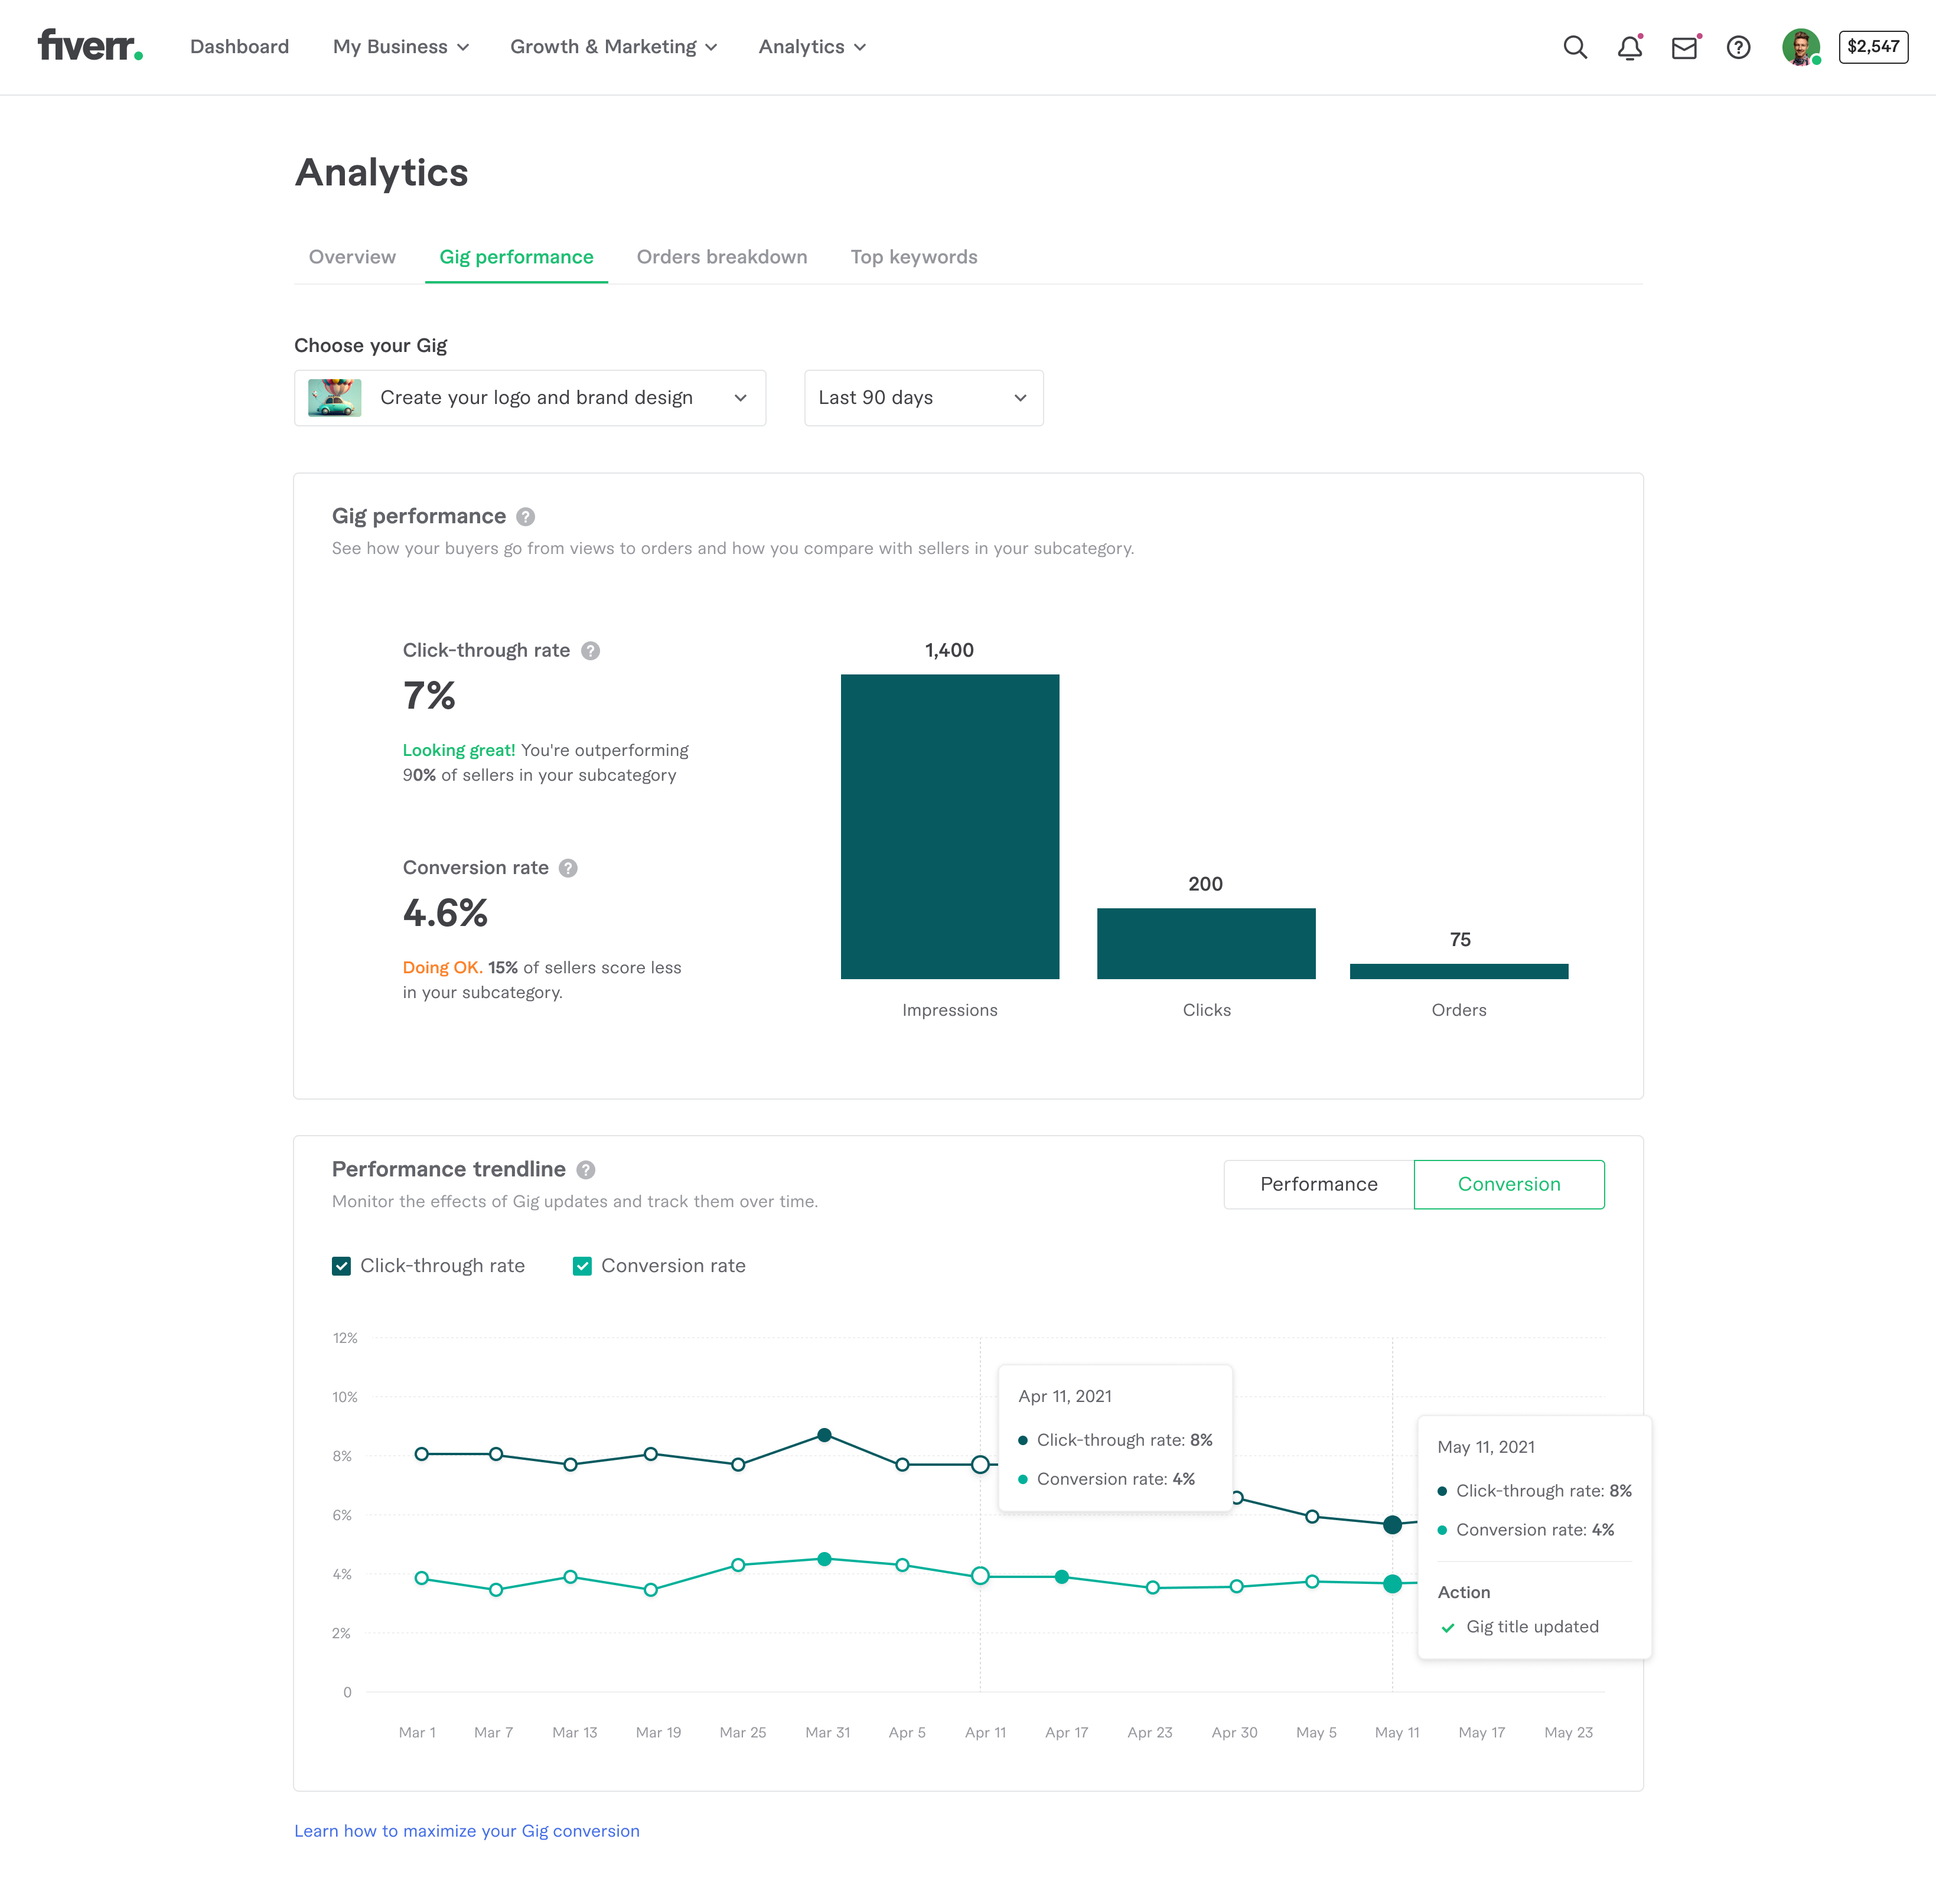This screenshot has width=1936, height=1904.
Task: Click help icon beside Conversion rate metric
Action: click(568, 868)
